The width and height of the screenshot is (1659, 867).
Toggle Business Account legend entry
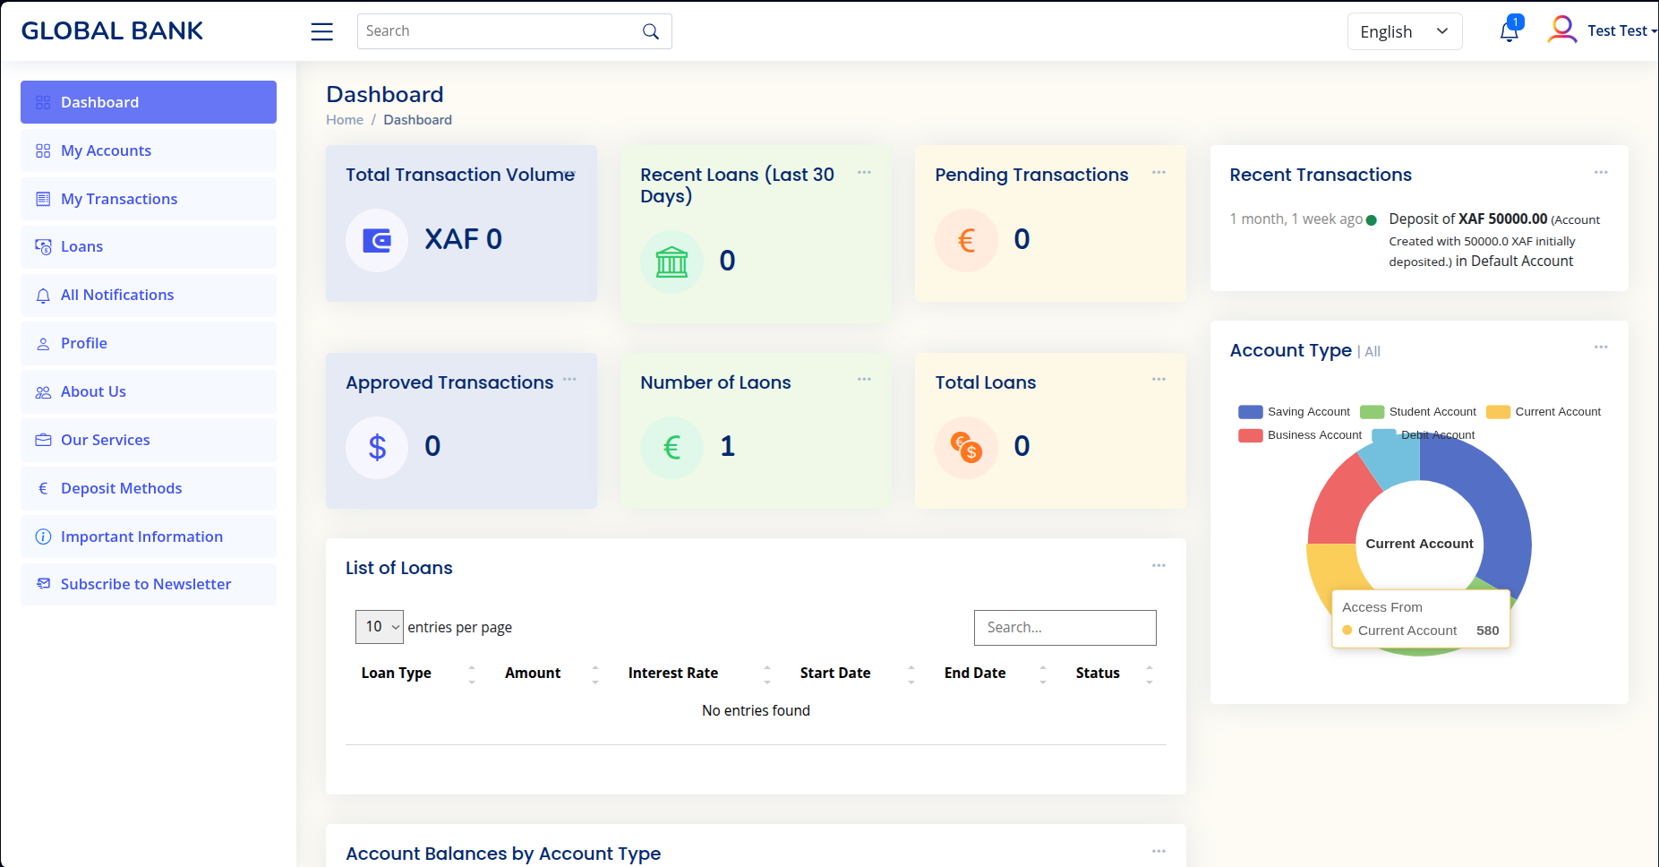click(x=1300, y=435)
